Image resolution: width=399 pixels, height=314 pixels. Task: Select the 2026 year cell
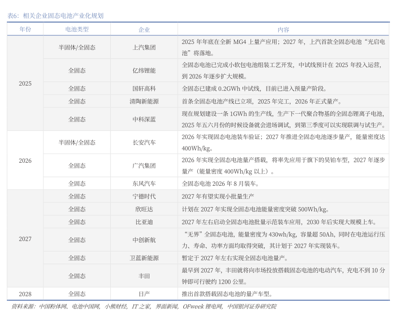pyautogui.click(x=25, y=161)
